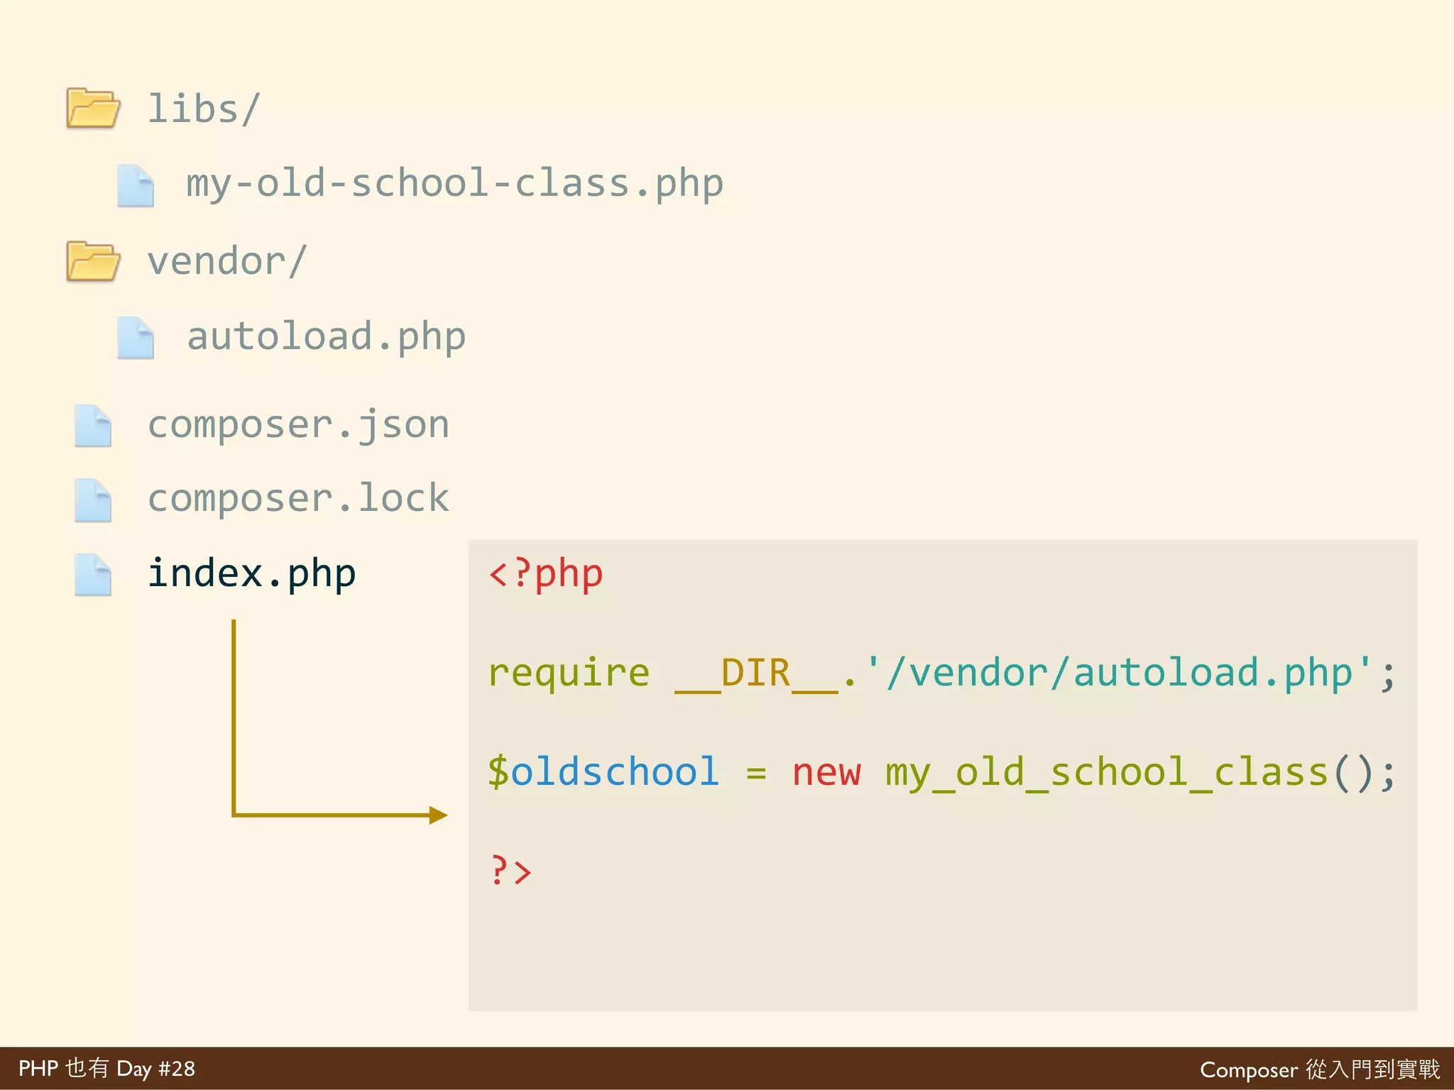Select the my-old-school-class.php file name

pos(454,184)
